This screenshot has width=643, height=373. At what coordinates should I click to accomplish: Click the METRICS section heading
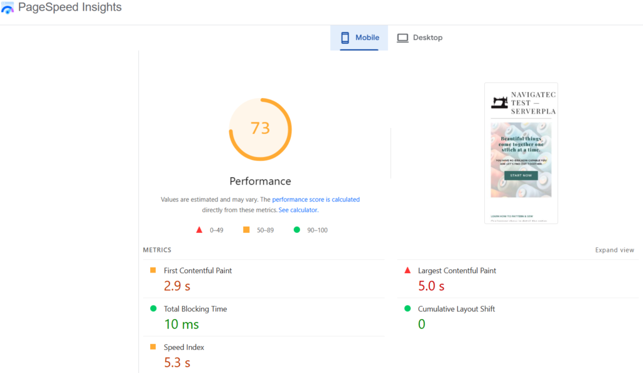point(157,250)
